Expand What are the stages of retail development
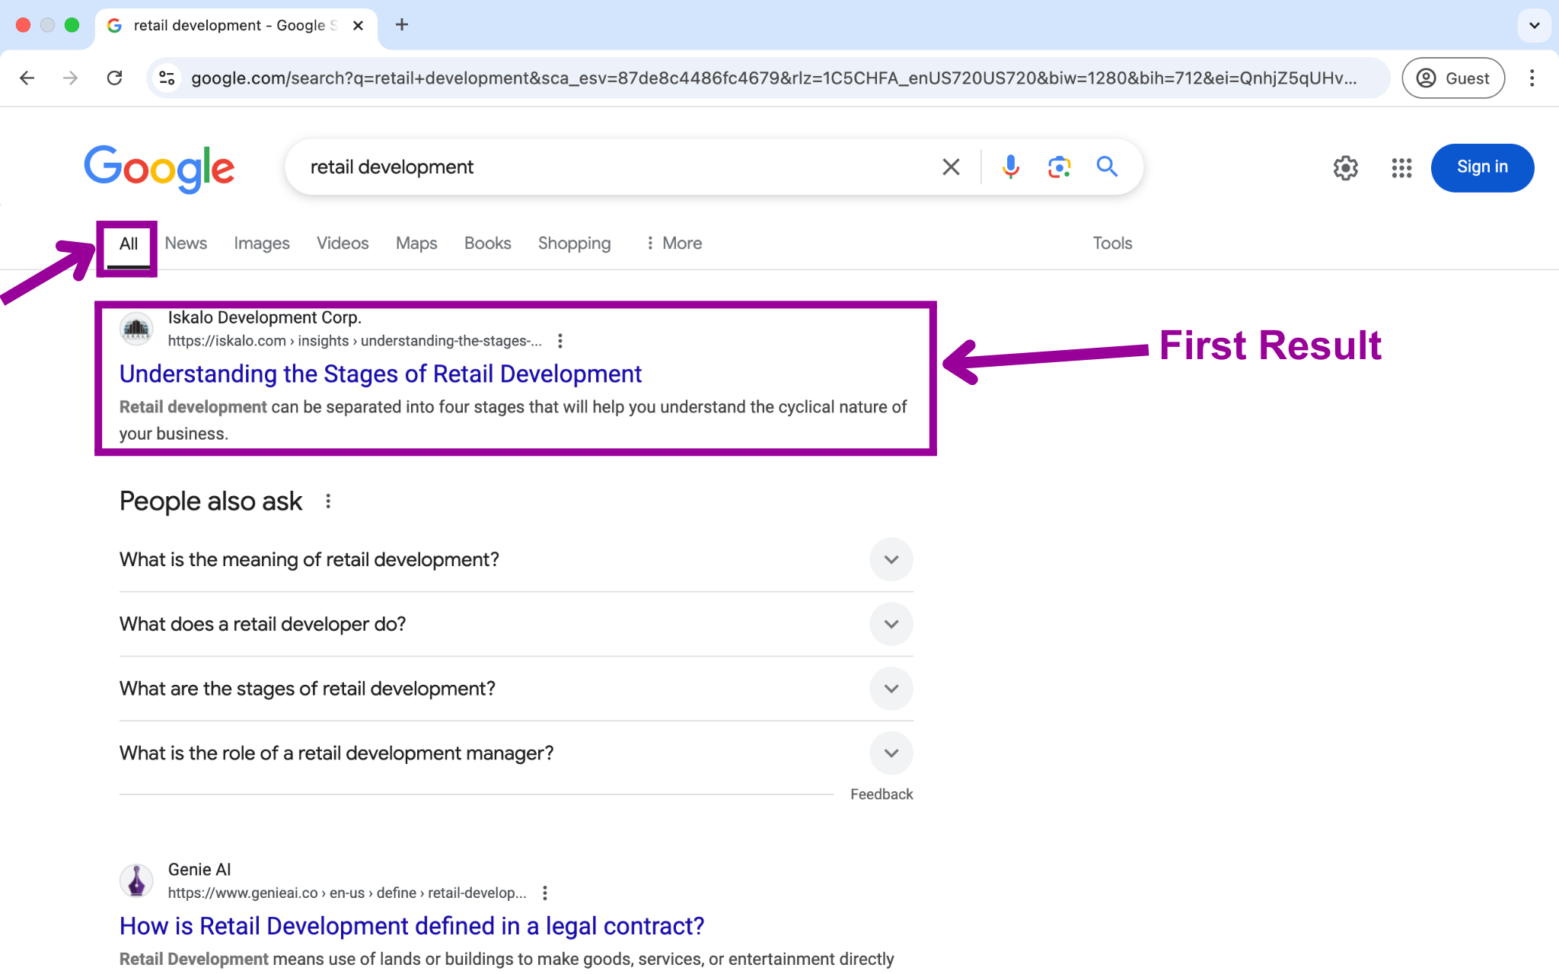The image size is (1559, 974). pyautogui.click(x=516, y=689)
